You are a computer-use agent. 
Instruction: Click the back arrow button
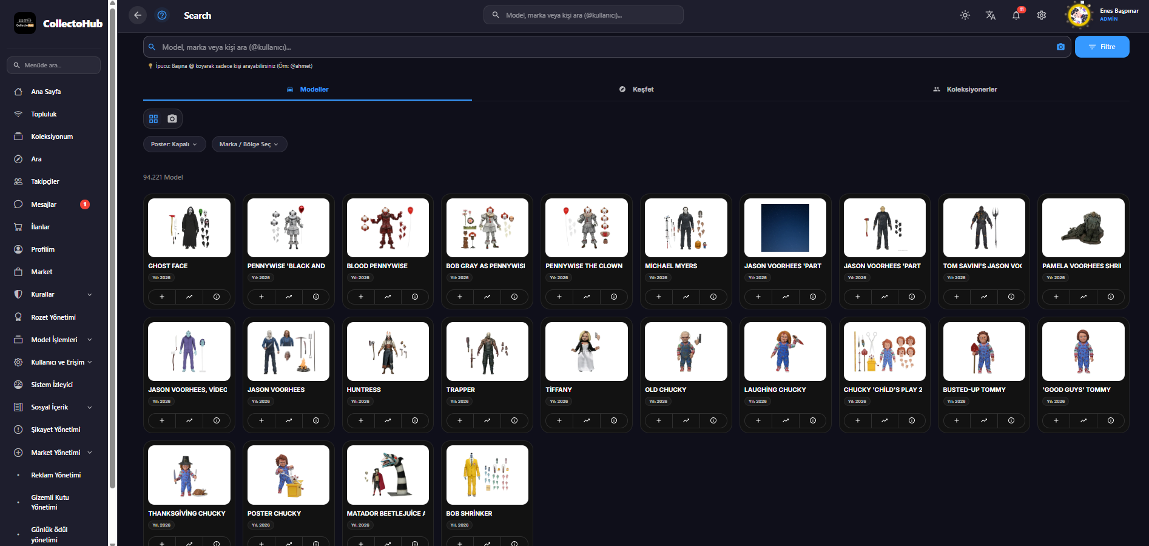point(138,15)
